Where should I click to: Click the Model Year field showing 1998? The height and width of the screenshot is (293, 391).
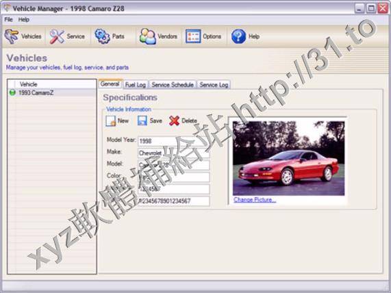tap(173, 141)
